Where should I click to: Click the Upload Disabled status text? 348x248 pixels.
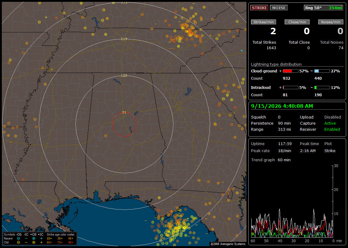click(332, 117)
